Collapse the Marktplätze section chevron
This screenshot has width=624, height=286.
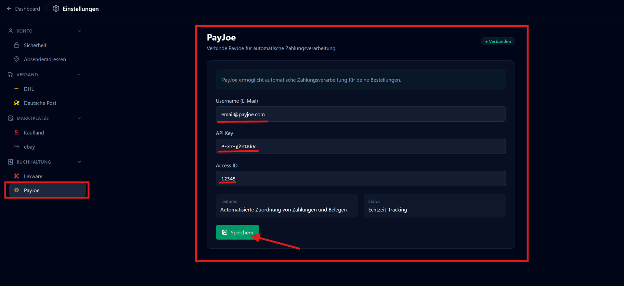[x=79, y=118]
